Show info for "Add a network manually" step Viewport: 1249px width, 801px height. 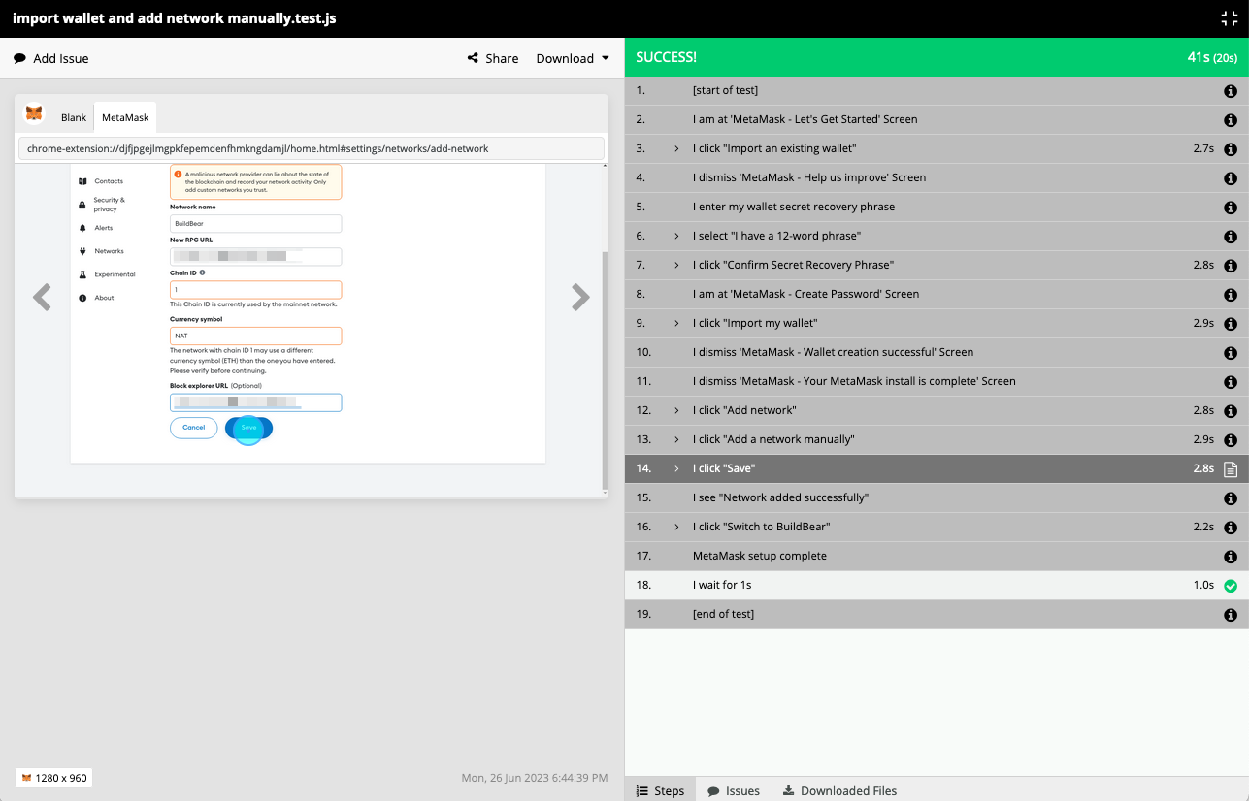coord(1230,440)
